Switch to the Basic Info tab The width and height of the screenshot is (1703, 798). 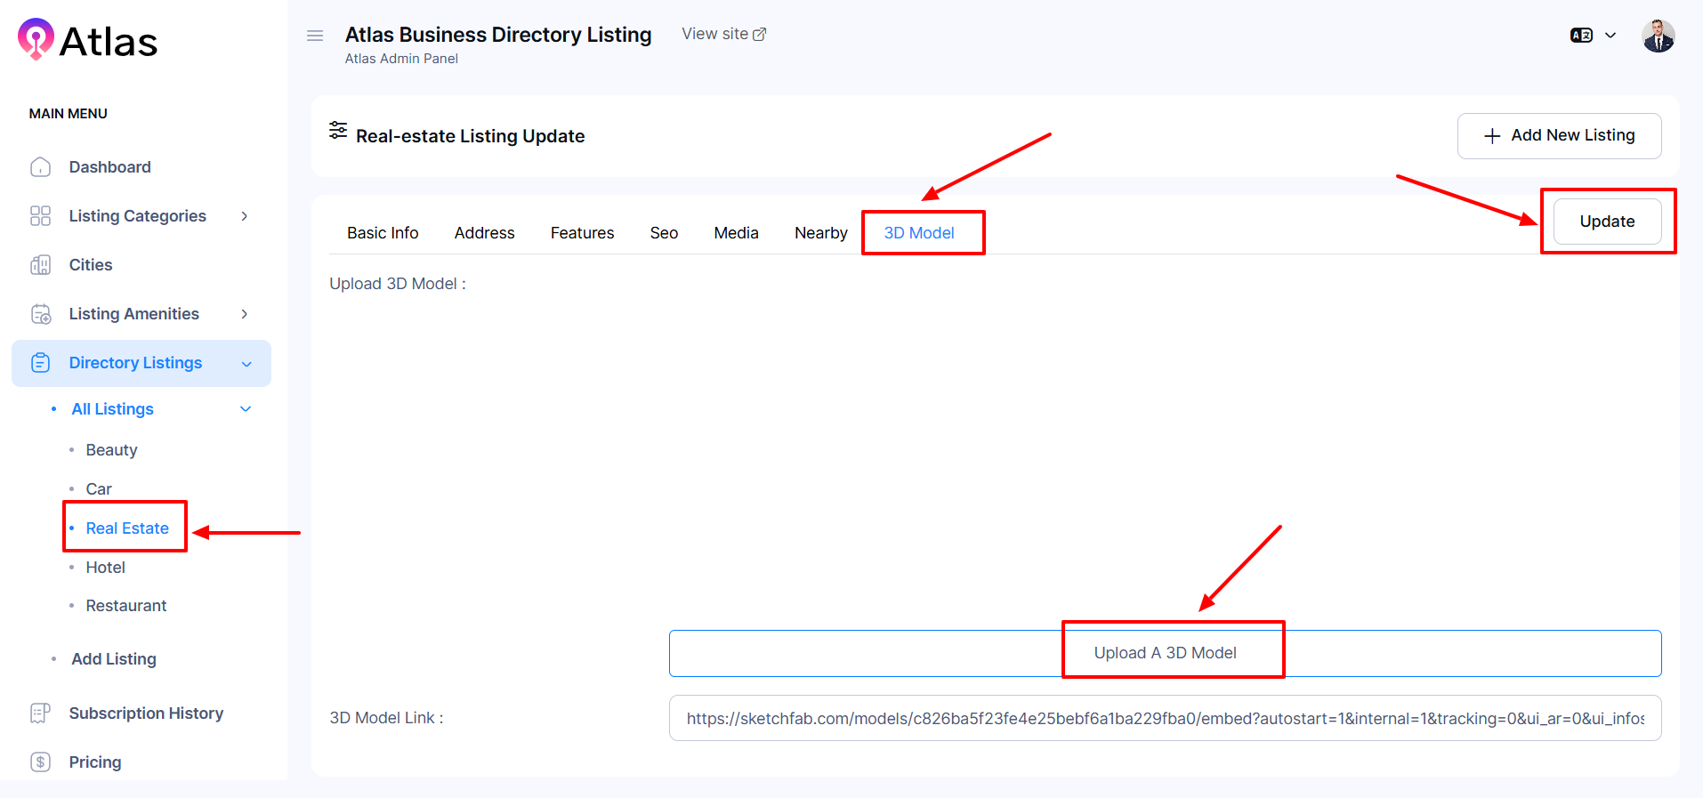click(x=383, y=233)
